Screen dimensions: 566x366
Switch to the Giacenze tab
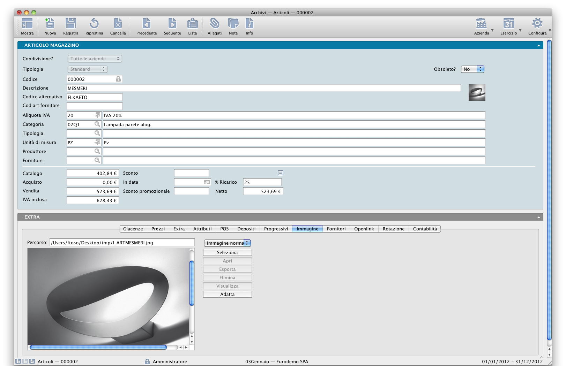pyautogui.click(x=133, y=229)
